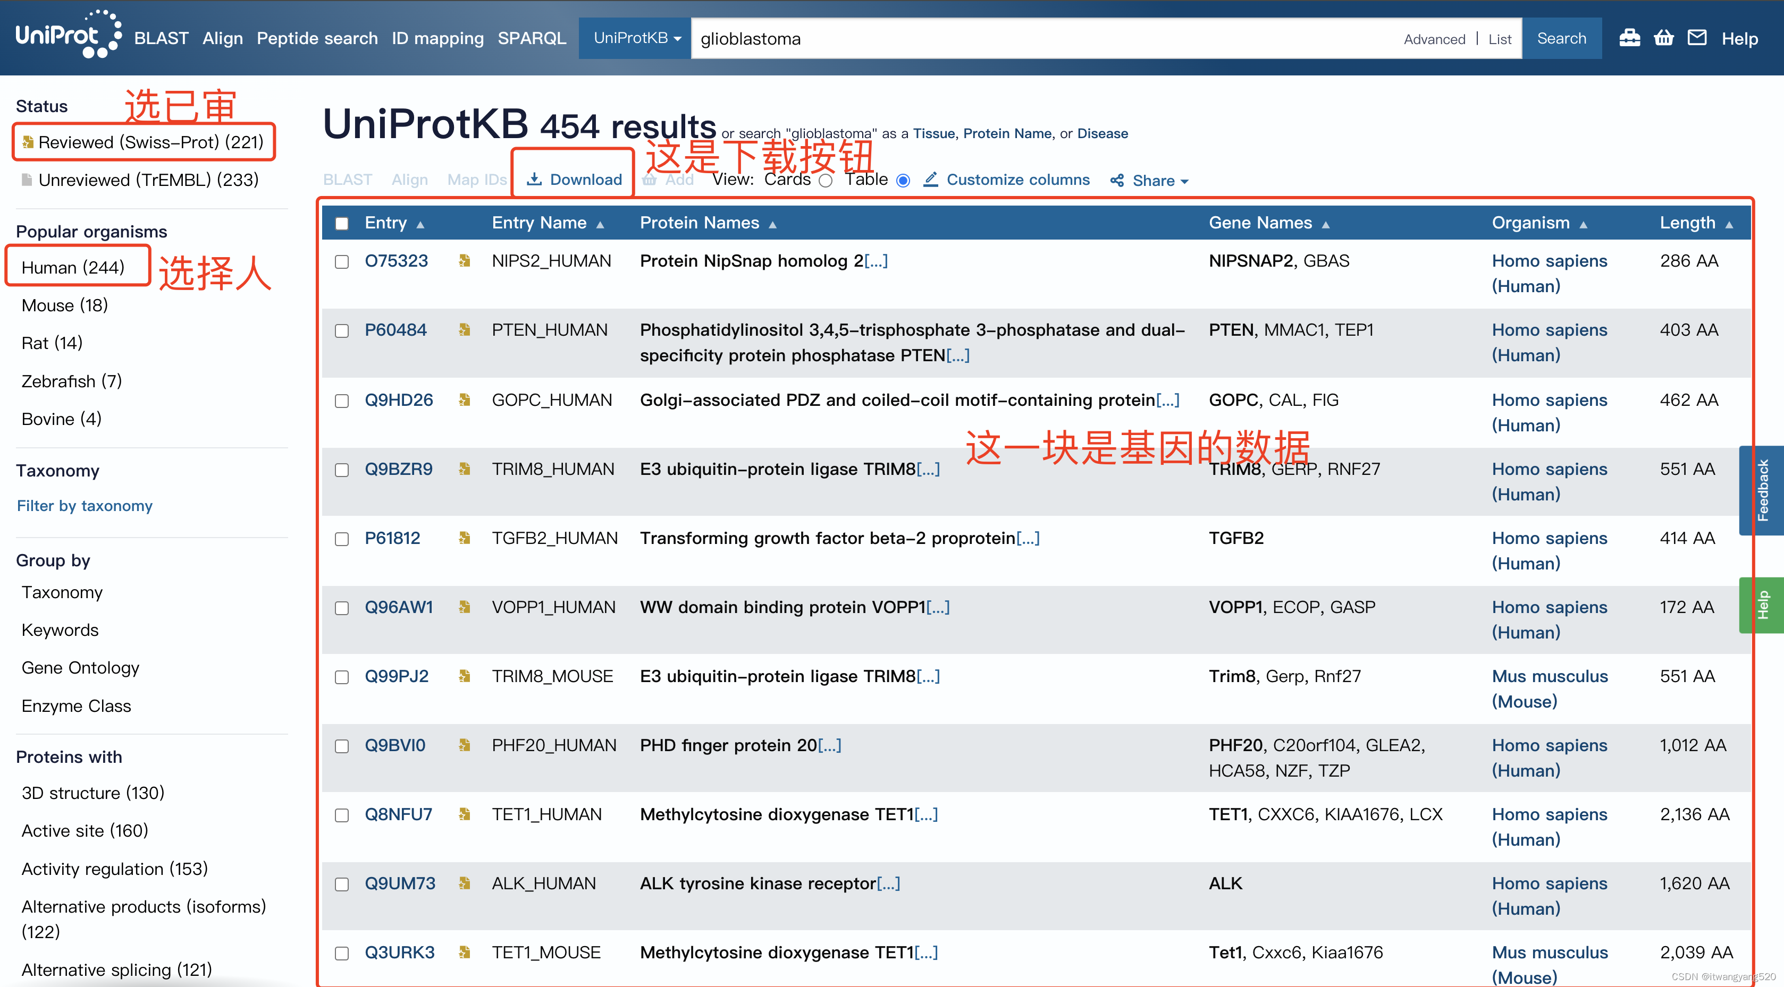1784x987 pixels.
Task: Open the green Help side tab
Action: coord(1762,605)
